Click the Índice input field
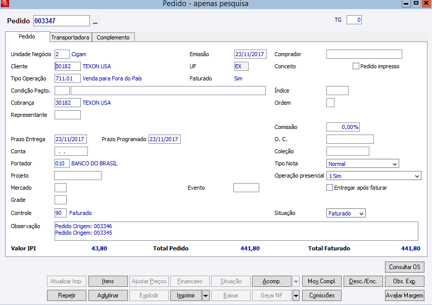The width and height of the screenshot is (432, 305). pos(338,91)
